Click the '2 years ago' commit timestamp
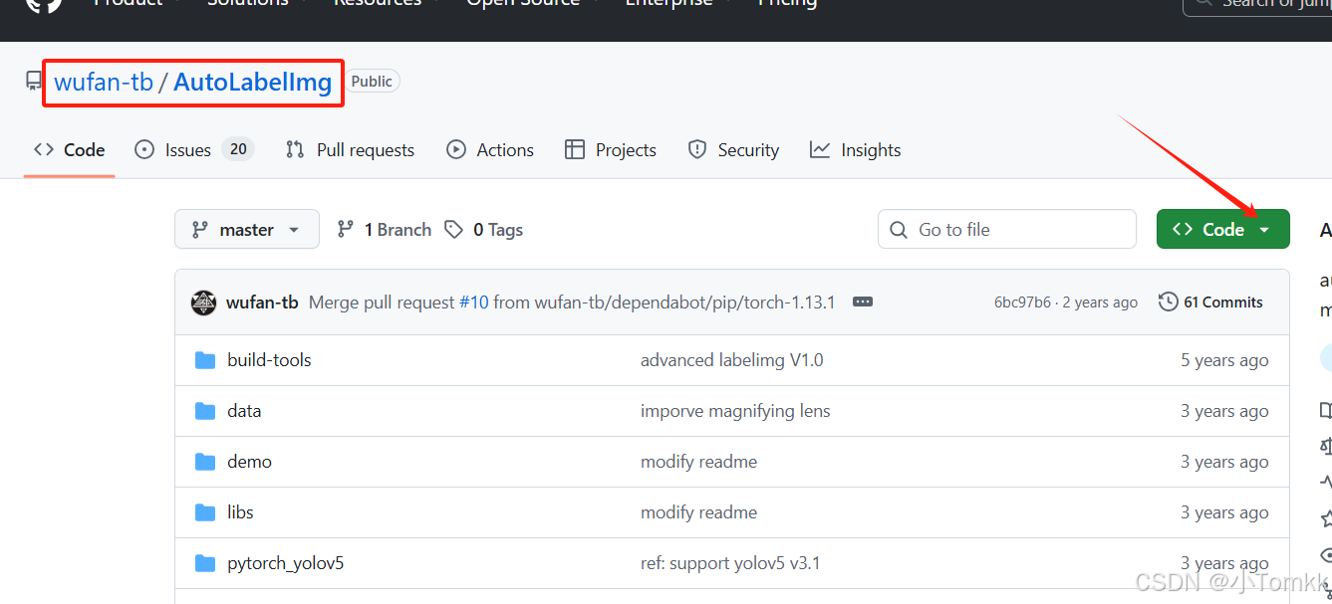The image size is (1332, 604). (1099, 302)
